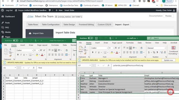Screen dimensions: 179x100
Task: Click Preview button for Meet the Team
Action: pyautogui.click(x=168, y=16)
